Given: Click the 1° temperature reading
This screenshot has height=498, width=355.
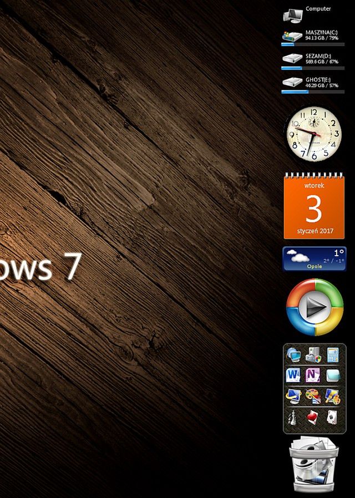Looking at the screenshot, I should [339, 253].
